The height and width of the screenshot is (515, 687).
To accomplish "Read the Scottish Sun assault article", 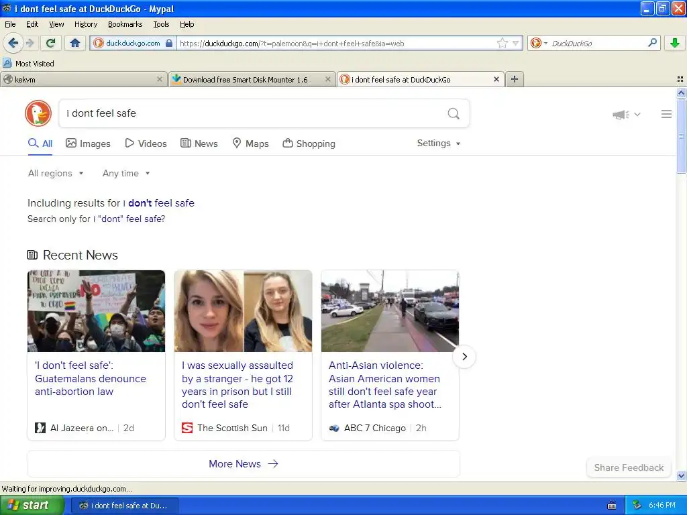I will tap(237, 384).
